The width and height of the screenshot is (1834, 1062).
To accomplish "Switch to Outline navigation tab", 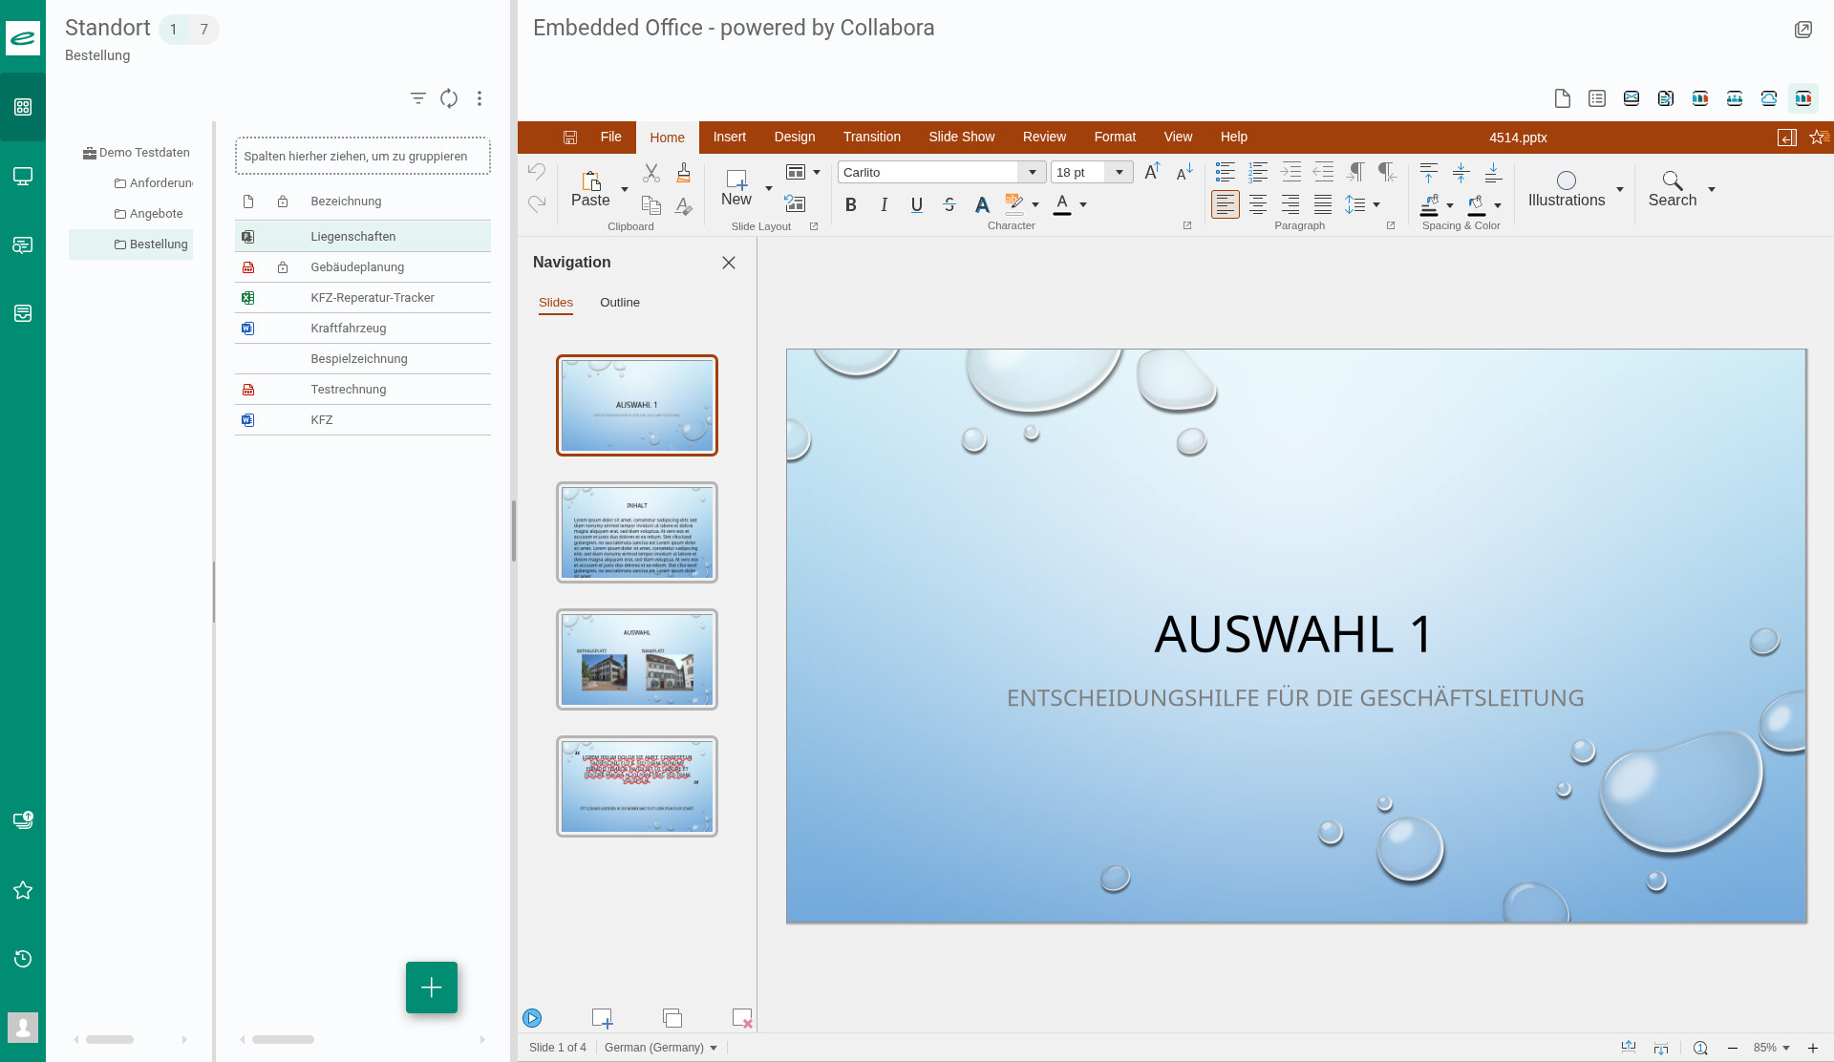I will pyautogui.click(x=619, y=303).
